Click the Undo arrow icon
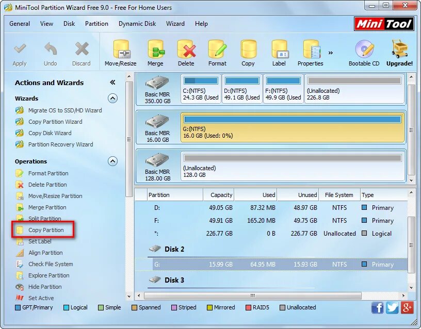The height and width of the screenshot is (329, 421). pyautogui.click(x=51, y=49)
